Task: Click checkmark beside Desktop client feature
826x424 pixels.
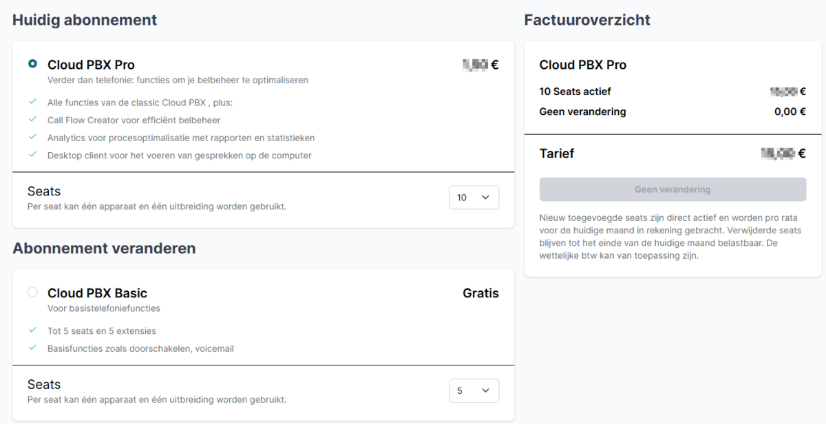Action: [x=32, y=155]
